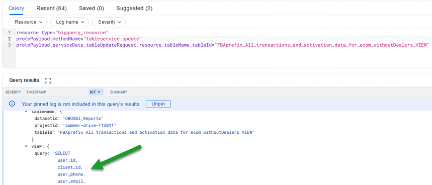Click the SEVERITY column header
This screenshot has width=432, height=185.
point(13,92)
